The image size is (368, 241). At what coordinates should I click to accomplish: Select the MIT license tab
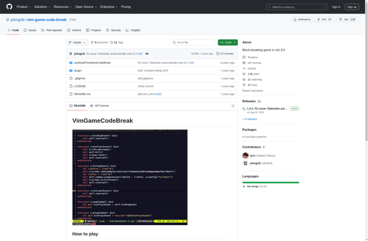[99, 106]
